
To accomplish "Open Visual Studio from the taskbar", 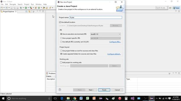I will pos(132,98).
